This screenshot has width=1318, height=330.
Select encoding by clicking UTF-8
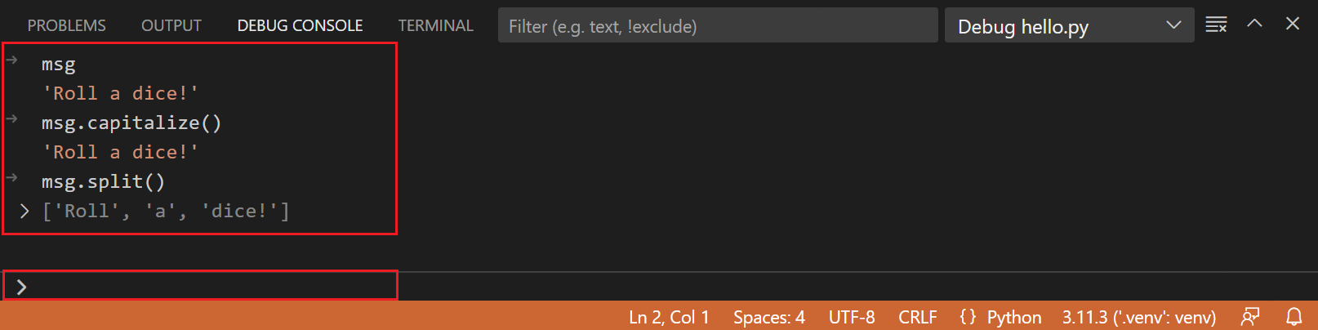click(x=851, y=317)
